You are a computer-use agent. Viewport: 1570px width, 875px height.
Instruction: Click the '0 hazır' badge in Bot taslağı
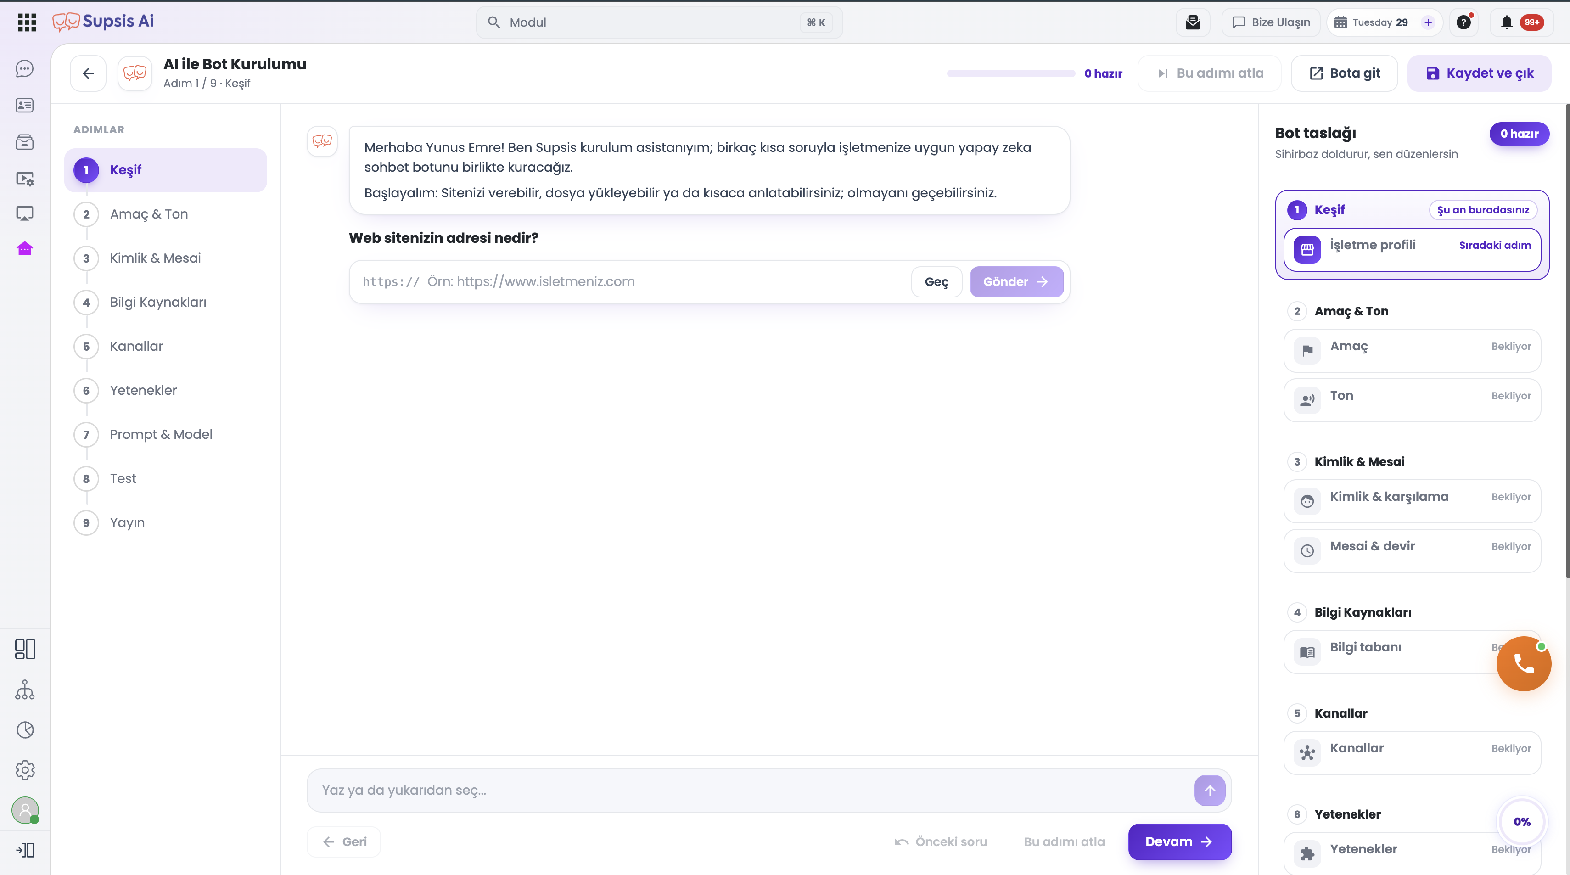[x=1520, y=134]
